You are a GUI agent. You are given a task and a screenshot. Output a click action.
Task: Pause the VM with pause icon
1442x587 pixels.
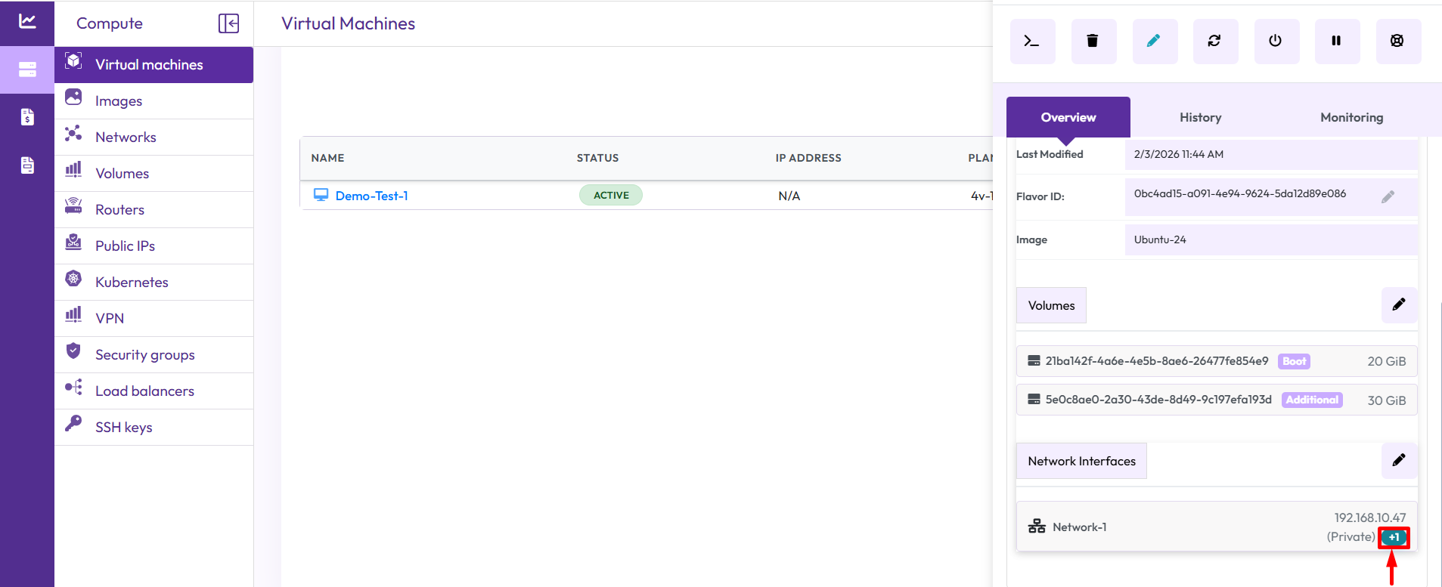click(x=1337, y=42)
